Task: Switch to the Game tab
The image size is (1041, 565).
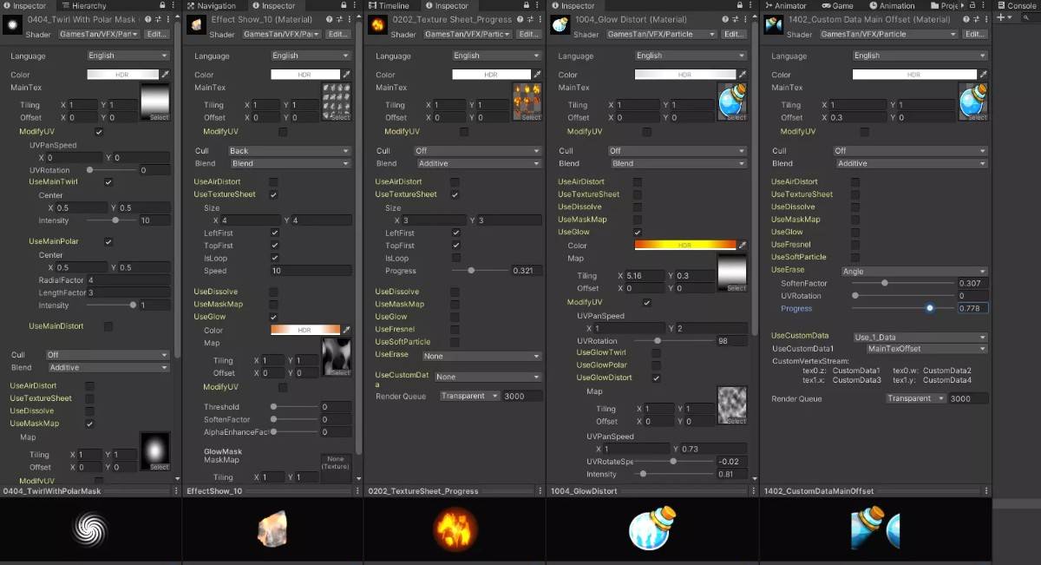Action: pos(838,6)
